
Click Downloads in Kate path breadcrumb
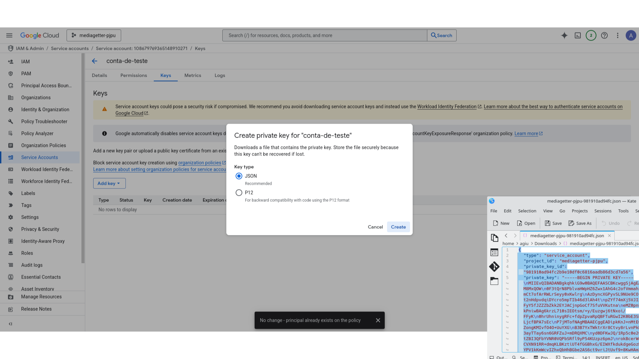tap(545, 244)
